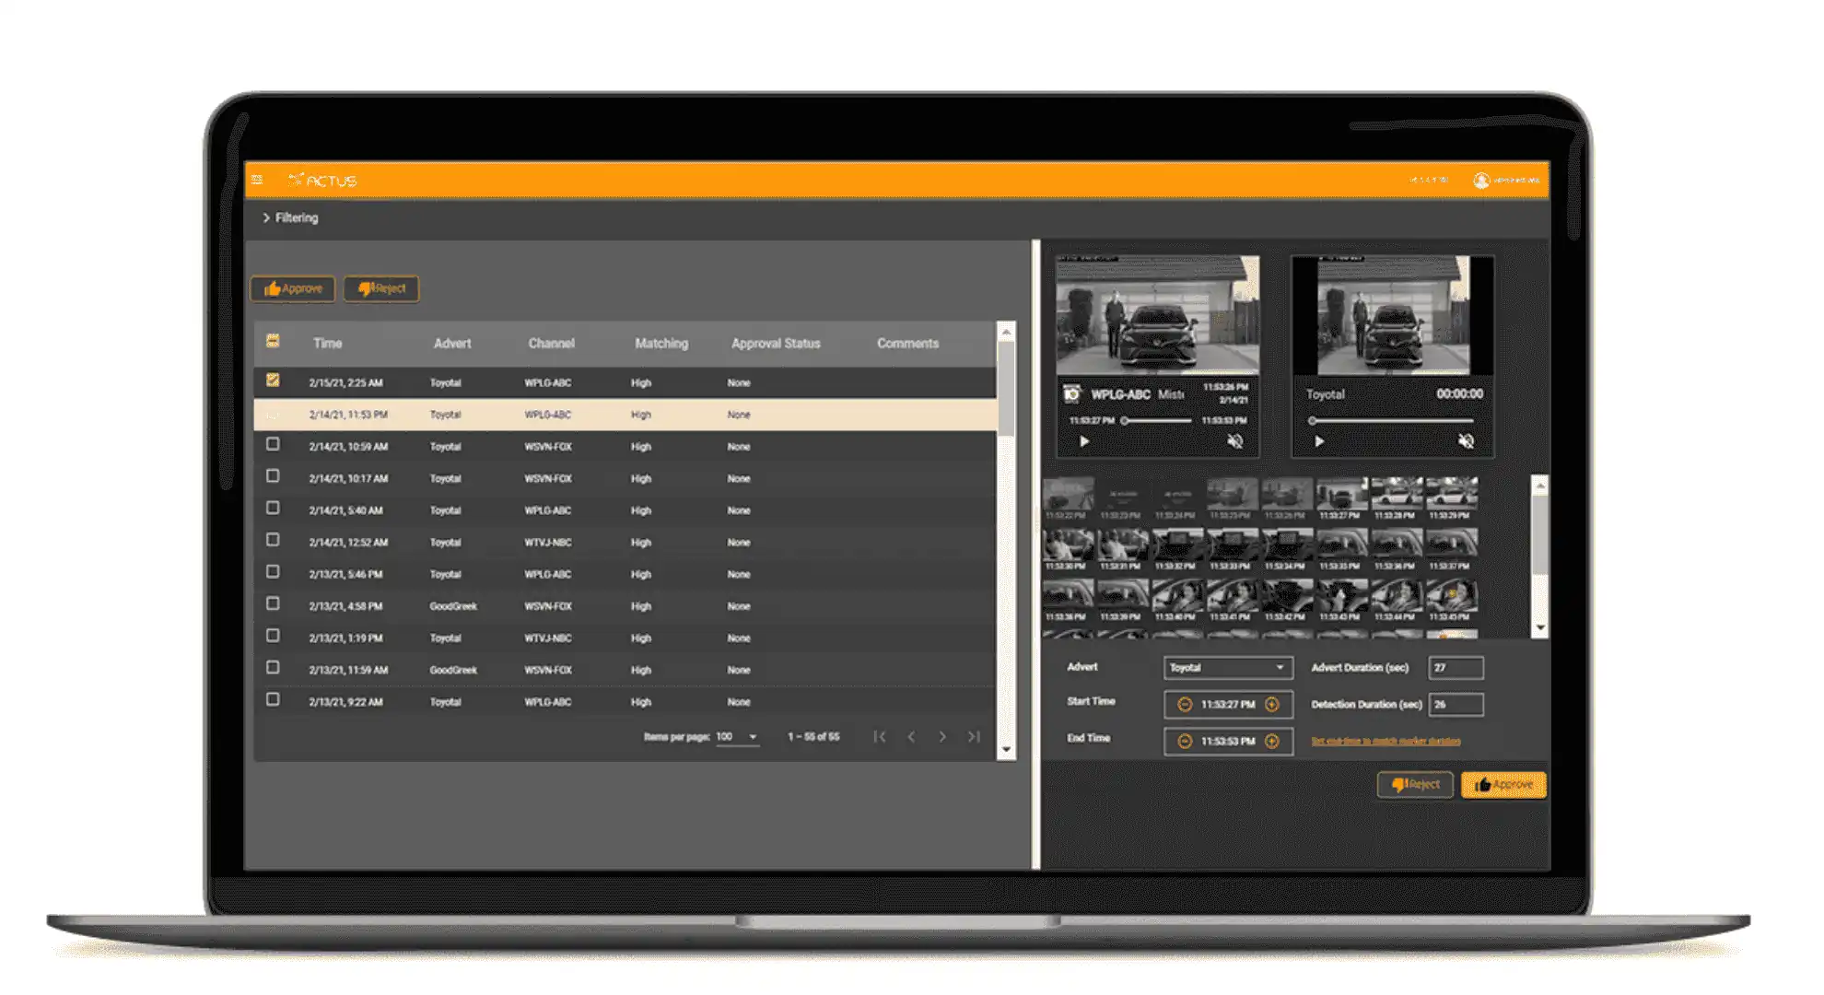Jump to last page of results
The image size is (1824, 995).
pos(973,737)
